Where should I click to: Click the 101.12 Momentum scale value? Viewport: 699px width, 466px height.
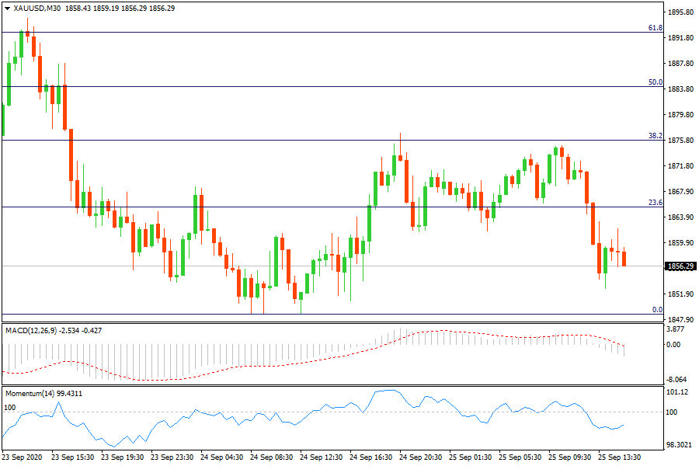point(677,392)
